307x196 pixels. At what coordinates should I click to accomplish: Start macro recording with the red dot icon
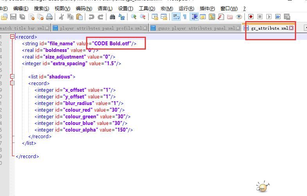(x=251, y=17)
